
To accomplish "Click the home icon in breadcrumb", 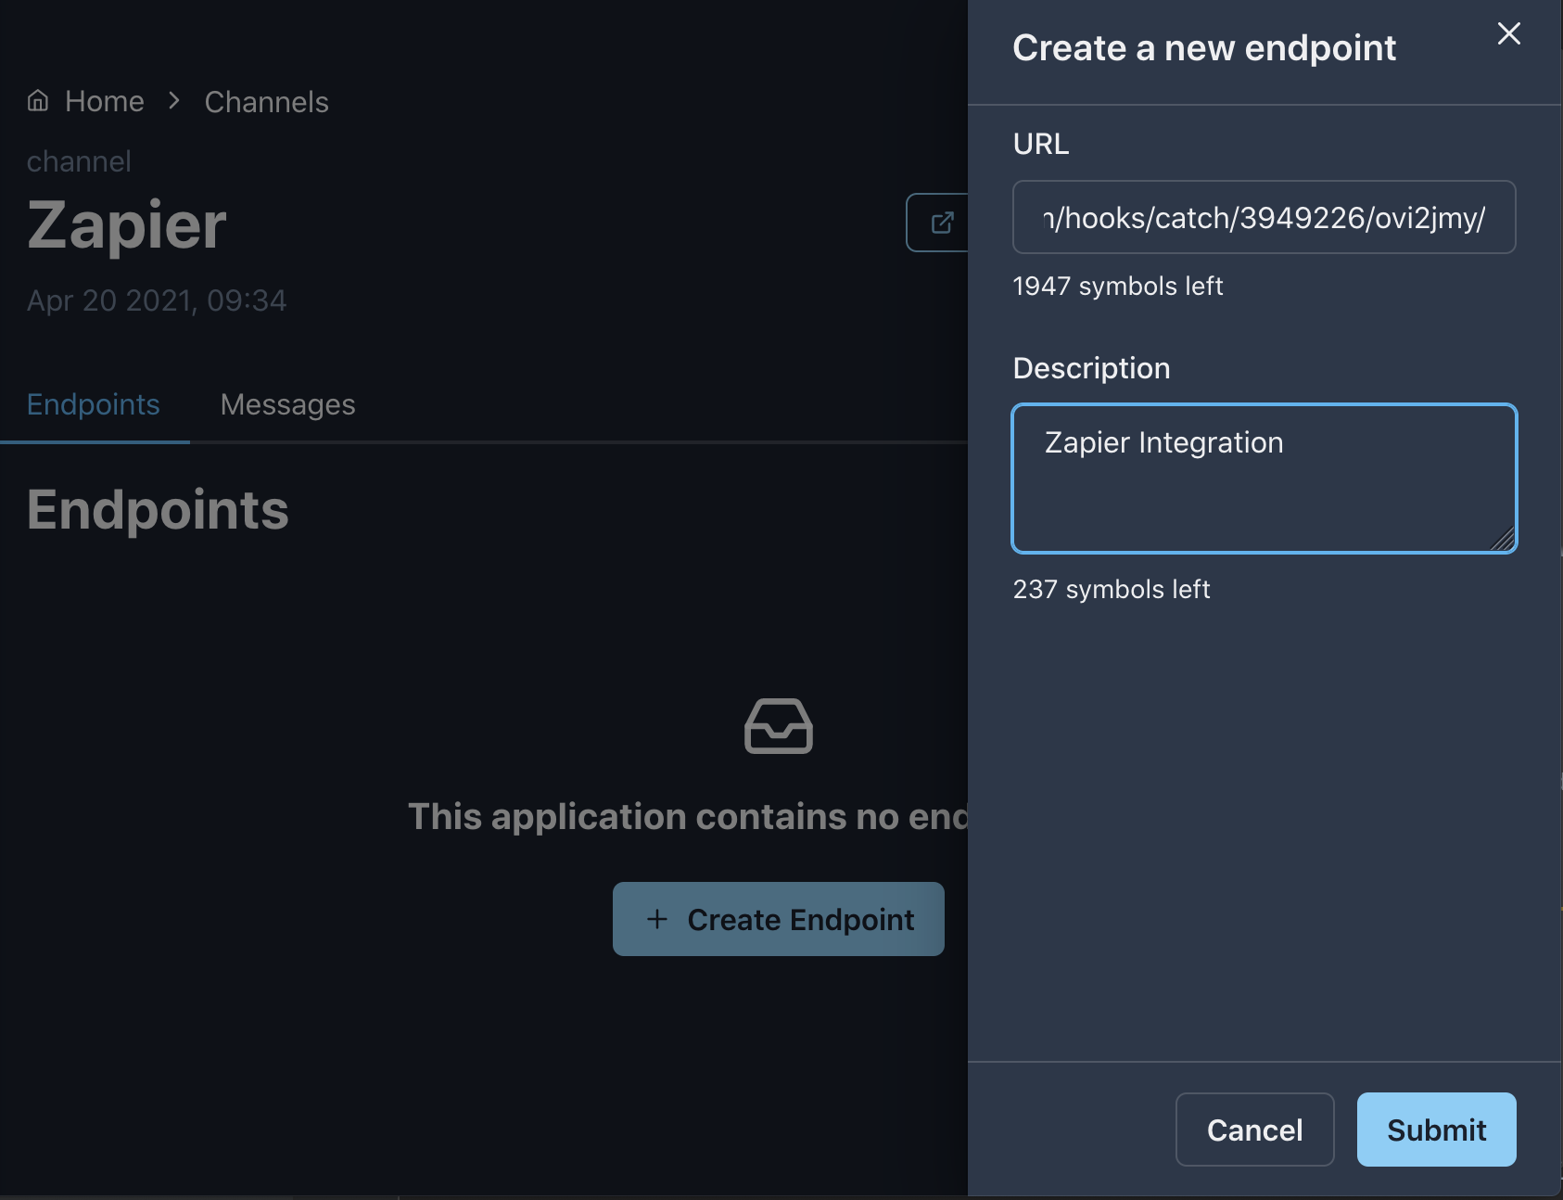I will [x=38, y=100].
